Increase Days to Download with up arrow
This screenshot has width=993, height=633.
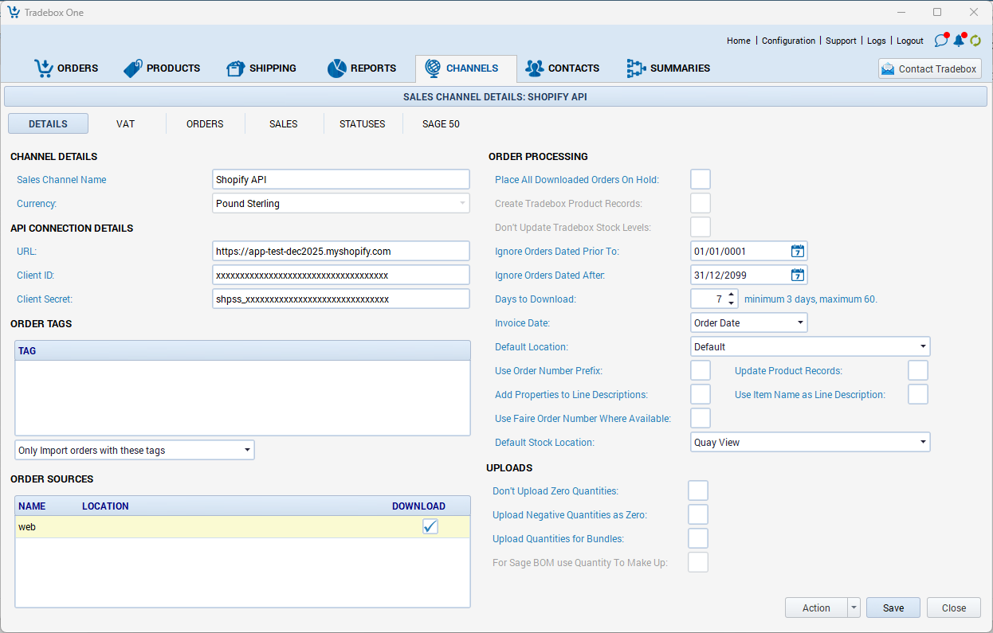[732, 295]
